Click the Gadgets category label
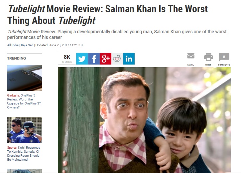This screenshot has height=173, width=241. point(13,95)
